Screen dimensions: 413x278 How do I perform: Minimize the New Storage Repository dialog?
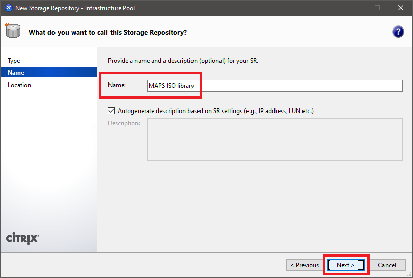pyautogui.click(x=354, y=8)
